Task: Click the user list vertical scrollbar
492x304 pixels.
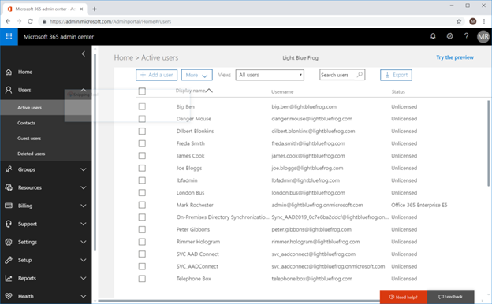Action: pyautogui.click(x=488, y=143)
